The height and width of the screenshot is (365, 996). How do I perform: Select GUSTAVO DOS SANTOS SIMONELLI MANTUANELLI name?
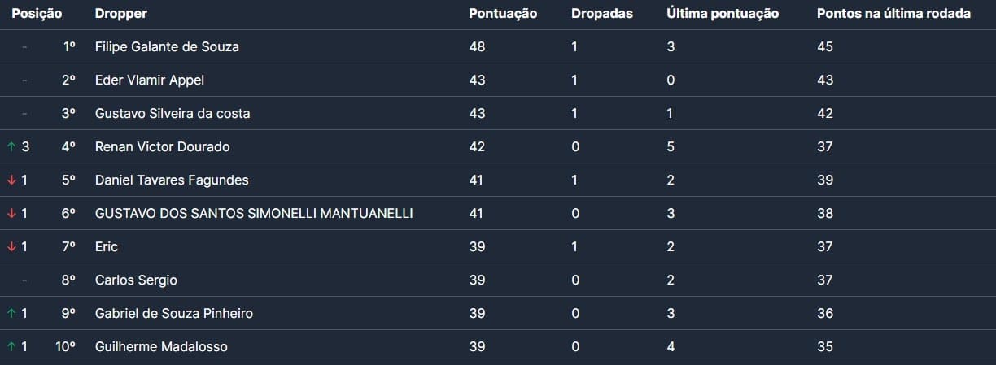254,214
